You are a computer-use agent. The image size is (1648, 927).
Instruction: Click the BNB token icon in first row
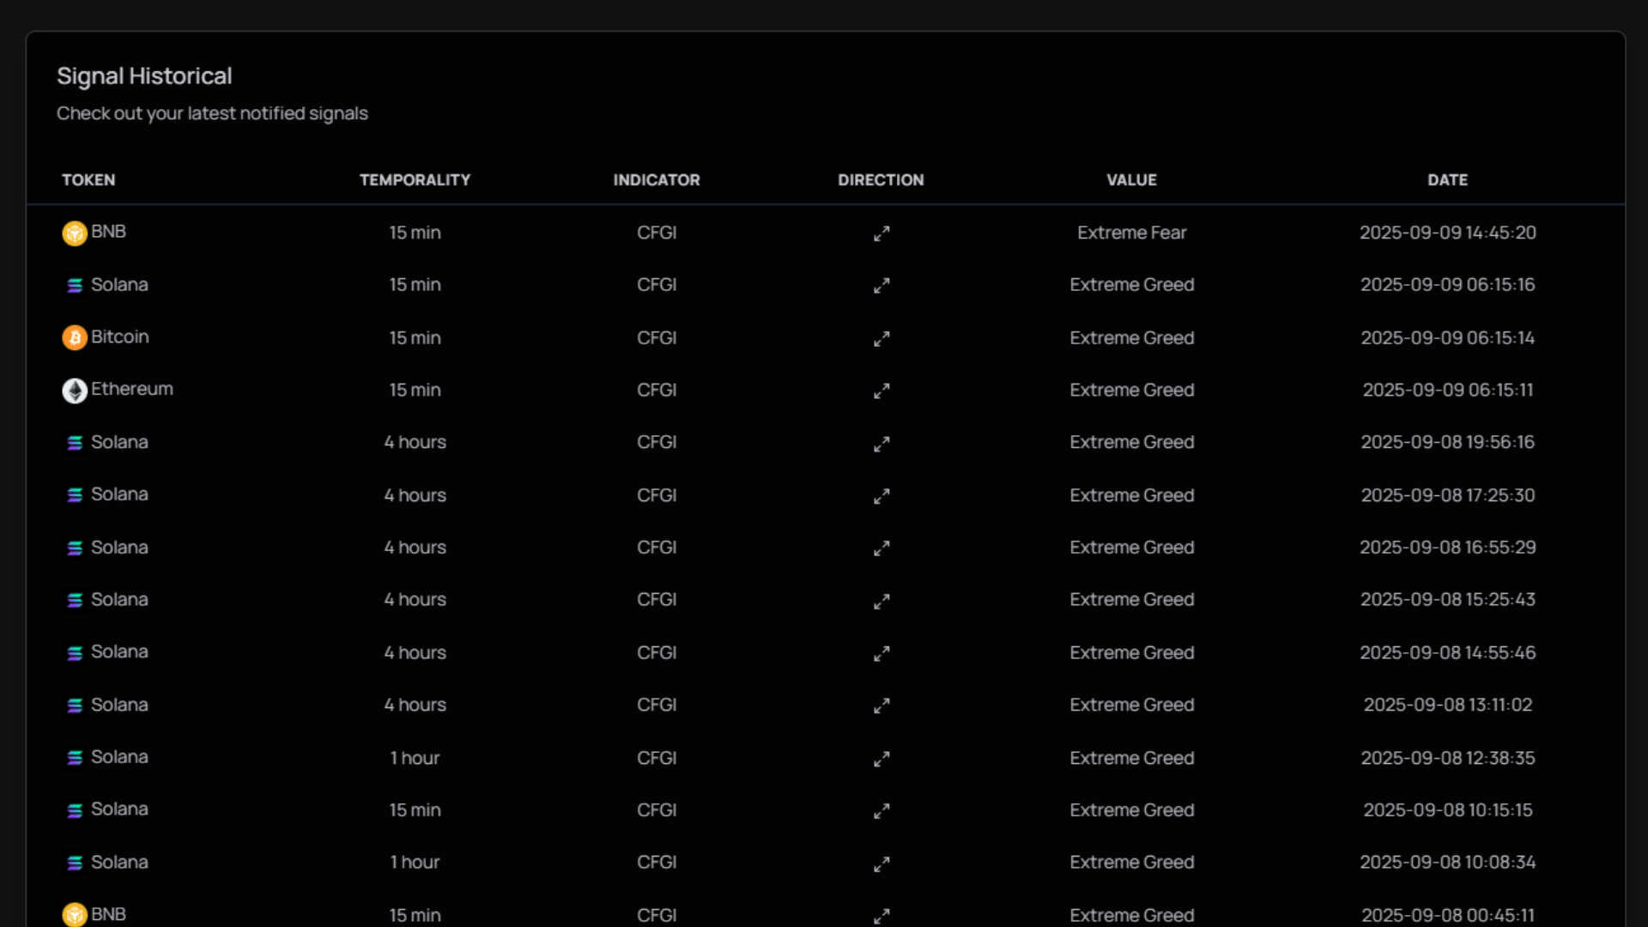(x=74, y=233)
